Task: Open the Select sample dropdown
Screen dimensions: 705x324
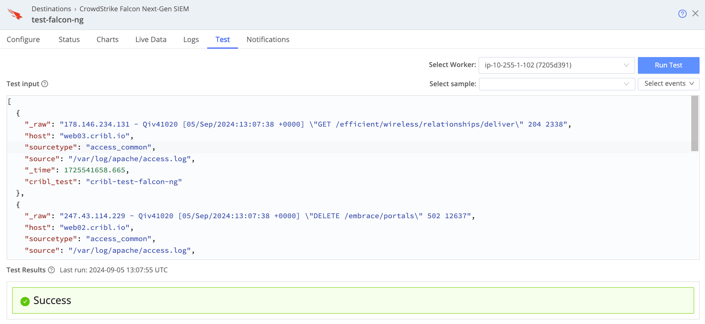Action: [557, 84]
